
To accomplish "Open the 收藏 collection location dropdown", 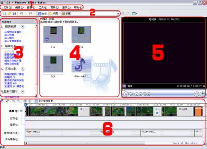I will [118, 14].
